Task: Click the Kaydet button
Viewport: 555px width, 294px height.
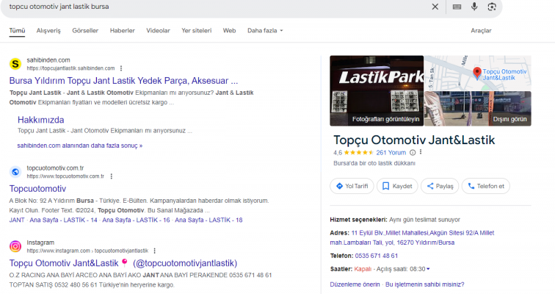Action: click(397, 186)
